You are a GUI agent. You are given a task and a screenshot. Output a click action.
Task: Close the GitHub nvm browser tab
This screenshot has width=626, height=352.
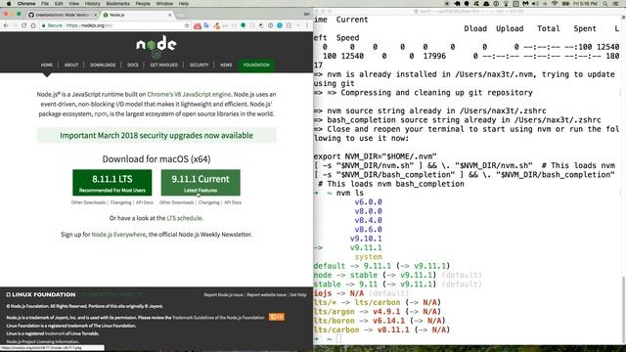pos(96,15)
